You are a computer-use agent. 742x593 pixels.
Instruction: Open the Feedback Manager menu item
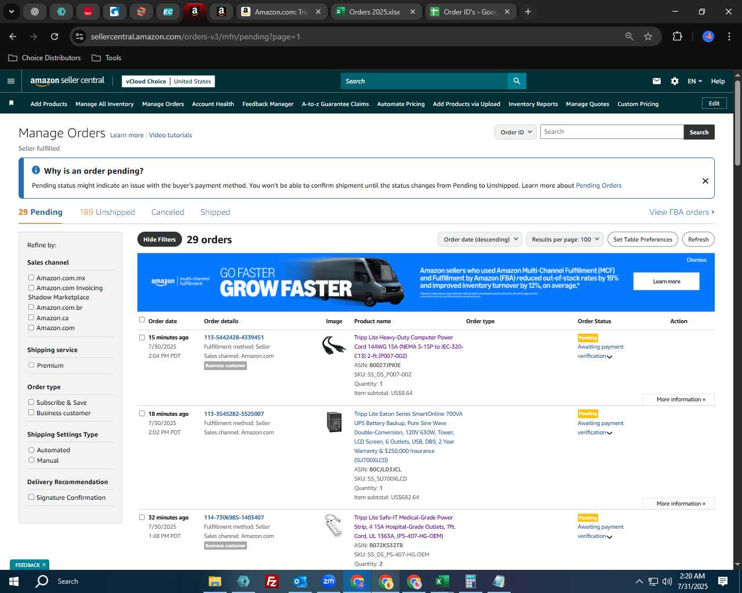(268, 104)
